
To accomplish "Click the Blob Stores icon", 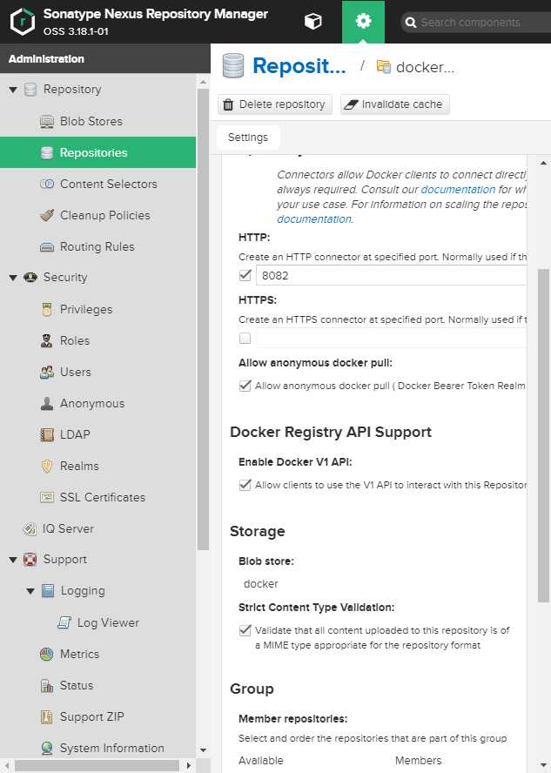I will [x=47, y=121].
